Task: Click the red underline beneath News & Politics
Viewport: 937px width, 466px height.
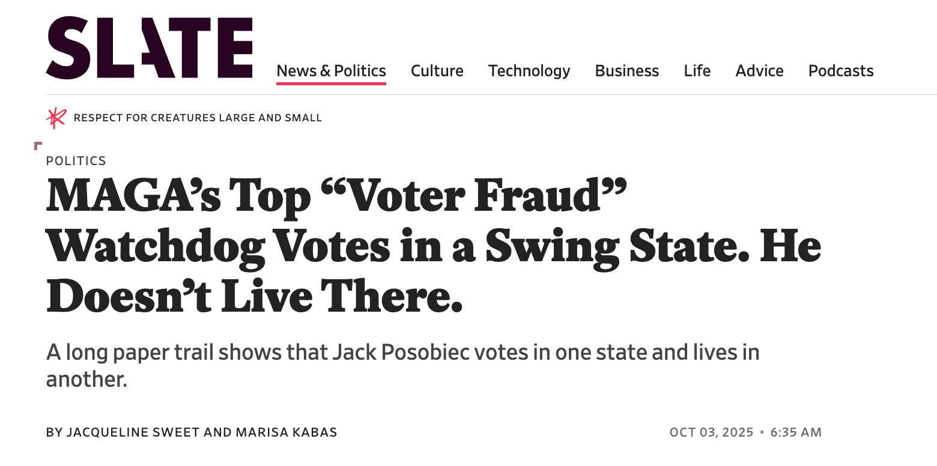Action: tap(331, 83)
